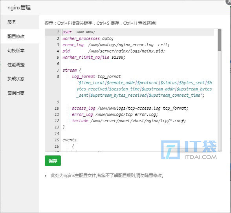
Task: Click '$upstream_connect_time' text in editor
Action: pyautogui.click(x=174, y=96)
